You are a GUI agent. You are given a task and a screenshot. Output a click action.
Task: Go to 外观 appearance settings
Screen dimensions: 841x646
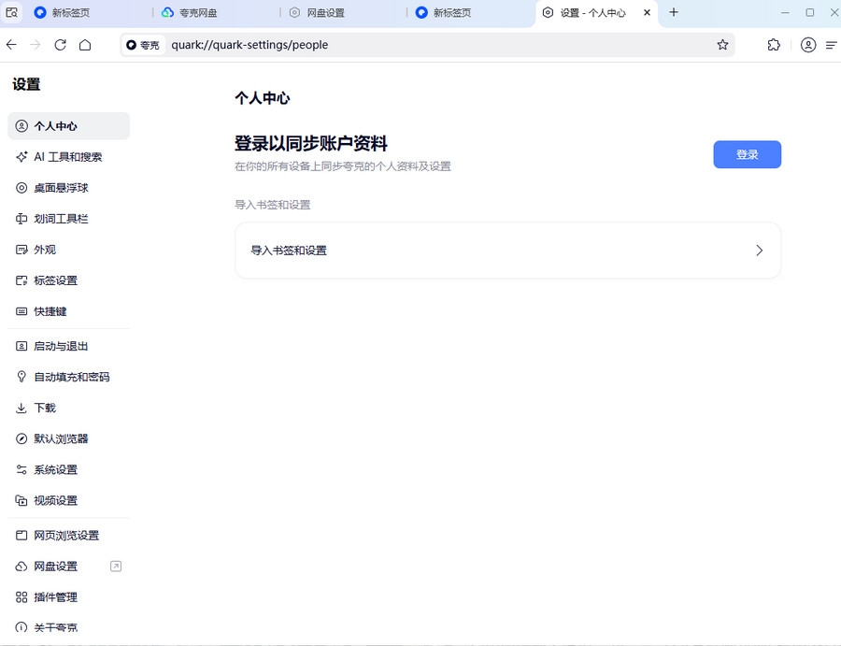45,250
